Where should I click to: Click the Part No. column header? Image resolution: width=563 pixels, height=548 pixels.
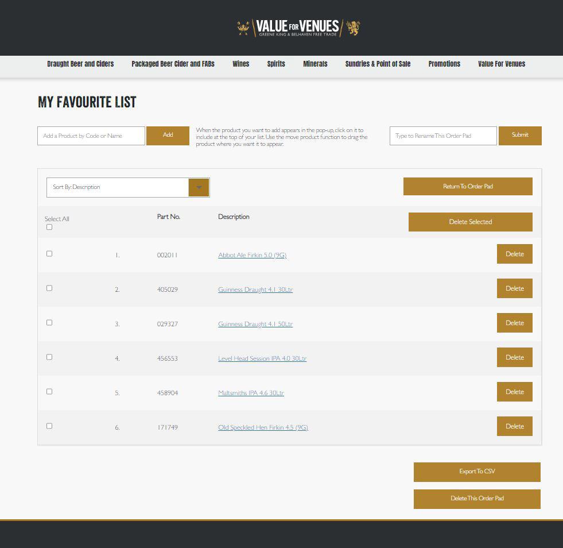168,217
